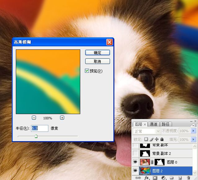Toggle lock image pixels brush icon
The width and height of the screenshot is (198, 180).
pos(152,139)
